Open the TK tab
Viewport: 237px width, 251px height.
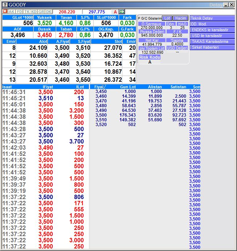(x=27, y=12)
